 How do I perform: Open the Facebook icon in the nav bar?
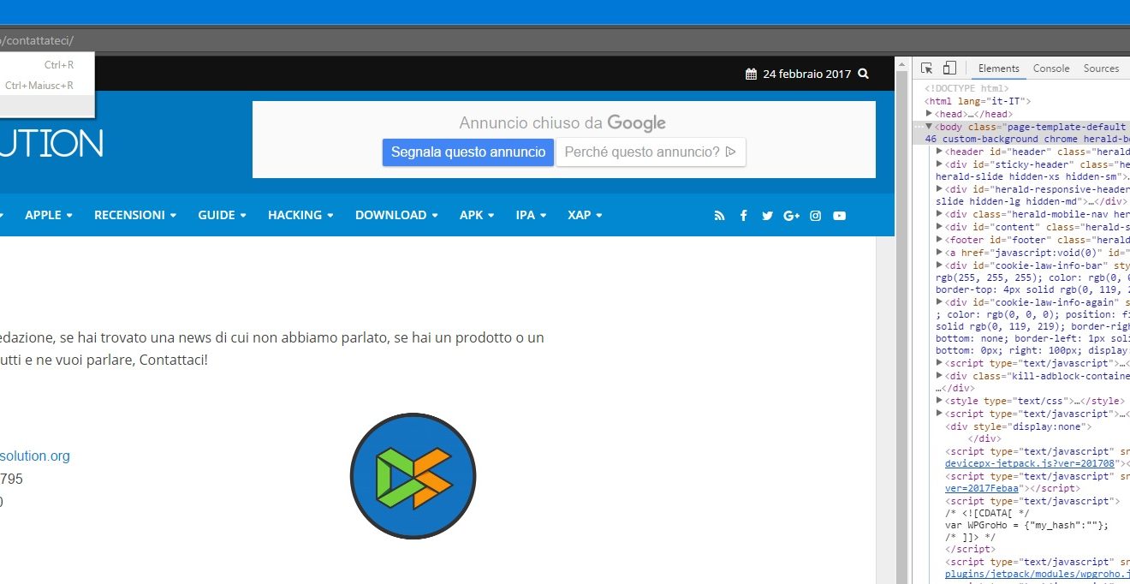click(x=743, y=216)
